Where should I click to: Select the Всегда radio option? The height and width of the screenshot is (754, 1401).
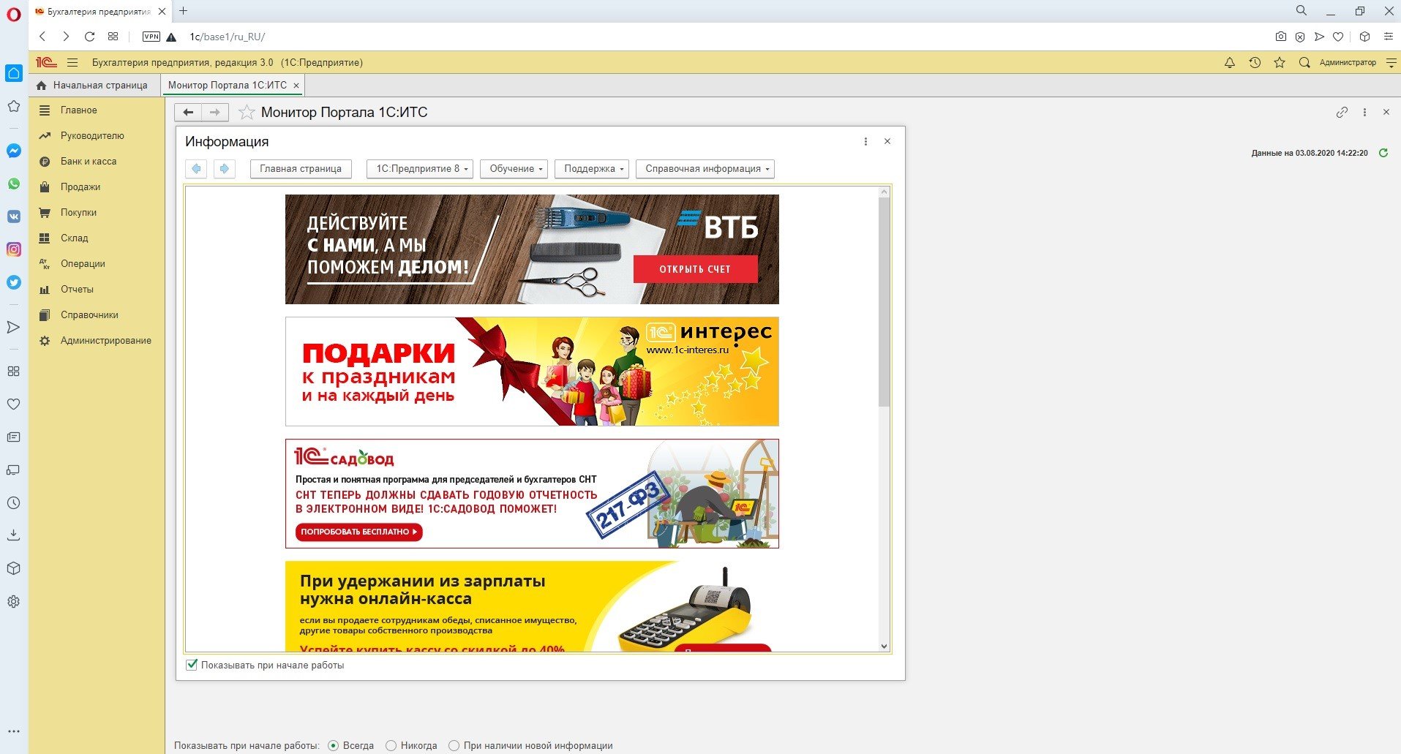(x=334, y=746)
